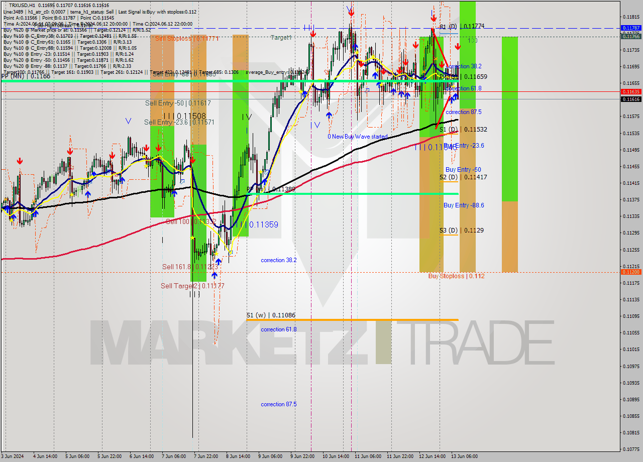643x462 pixels.
Task: Click the 'Buy Entry -50' label
Action: (463, 170)
